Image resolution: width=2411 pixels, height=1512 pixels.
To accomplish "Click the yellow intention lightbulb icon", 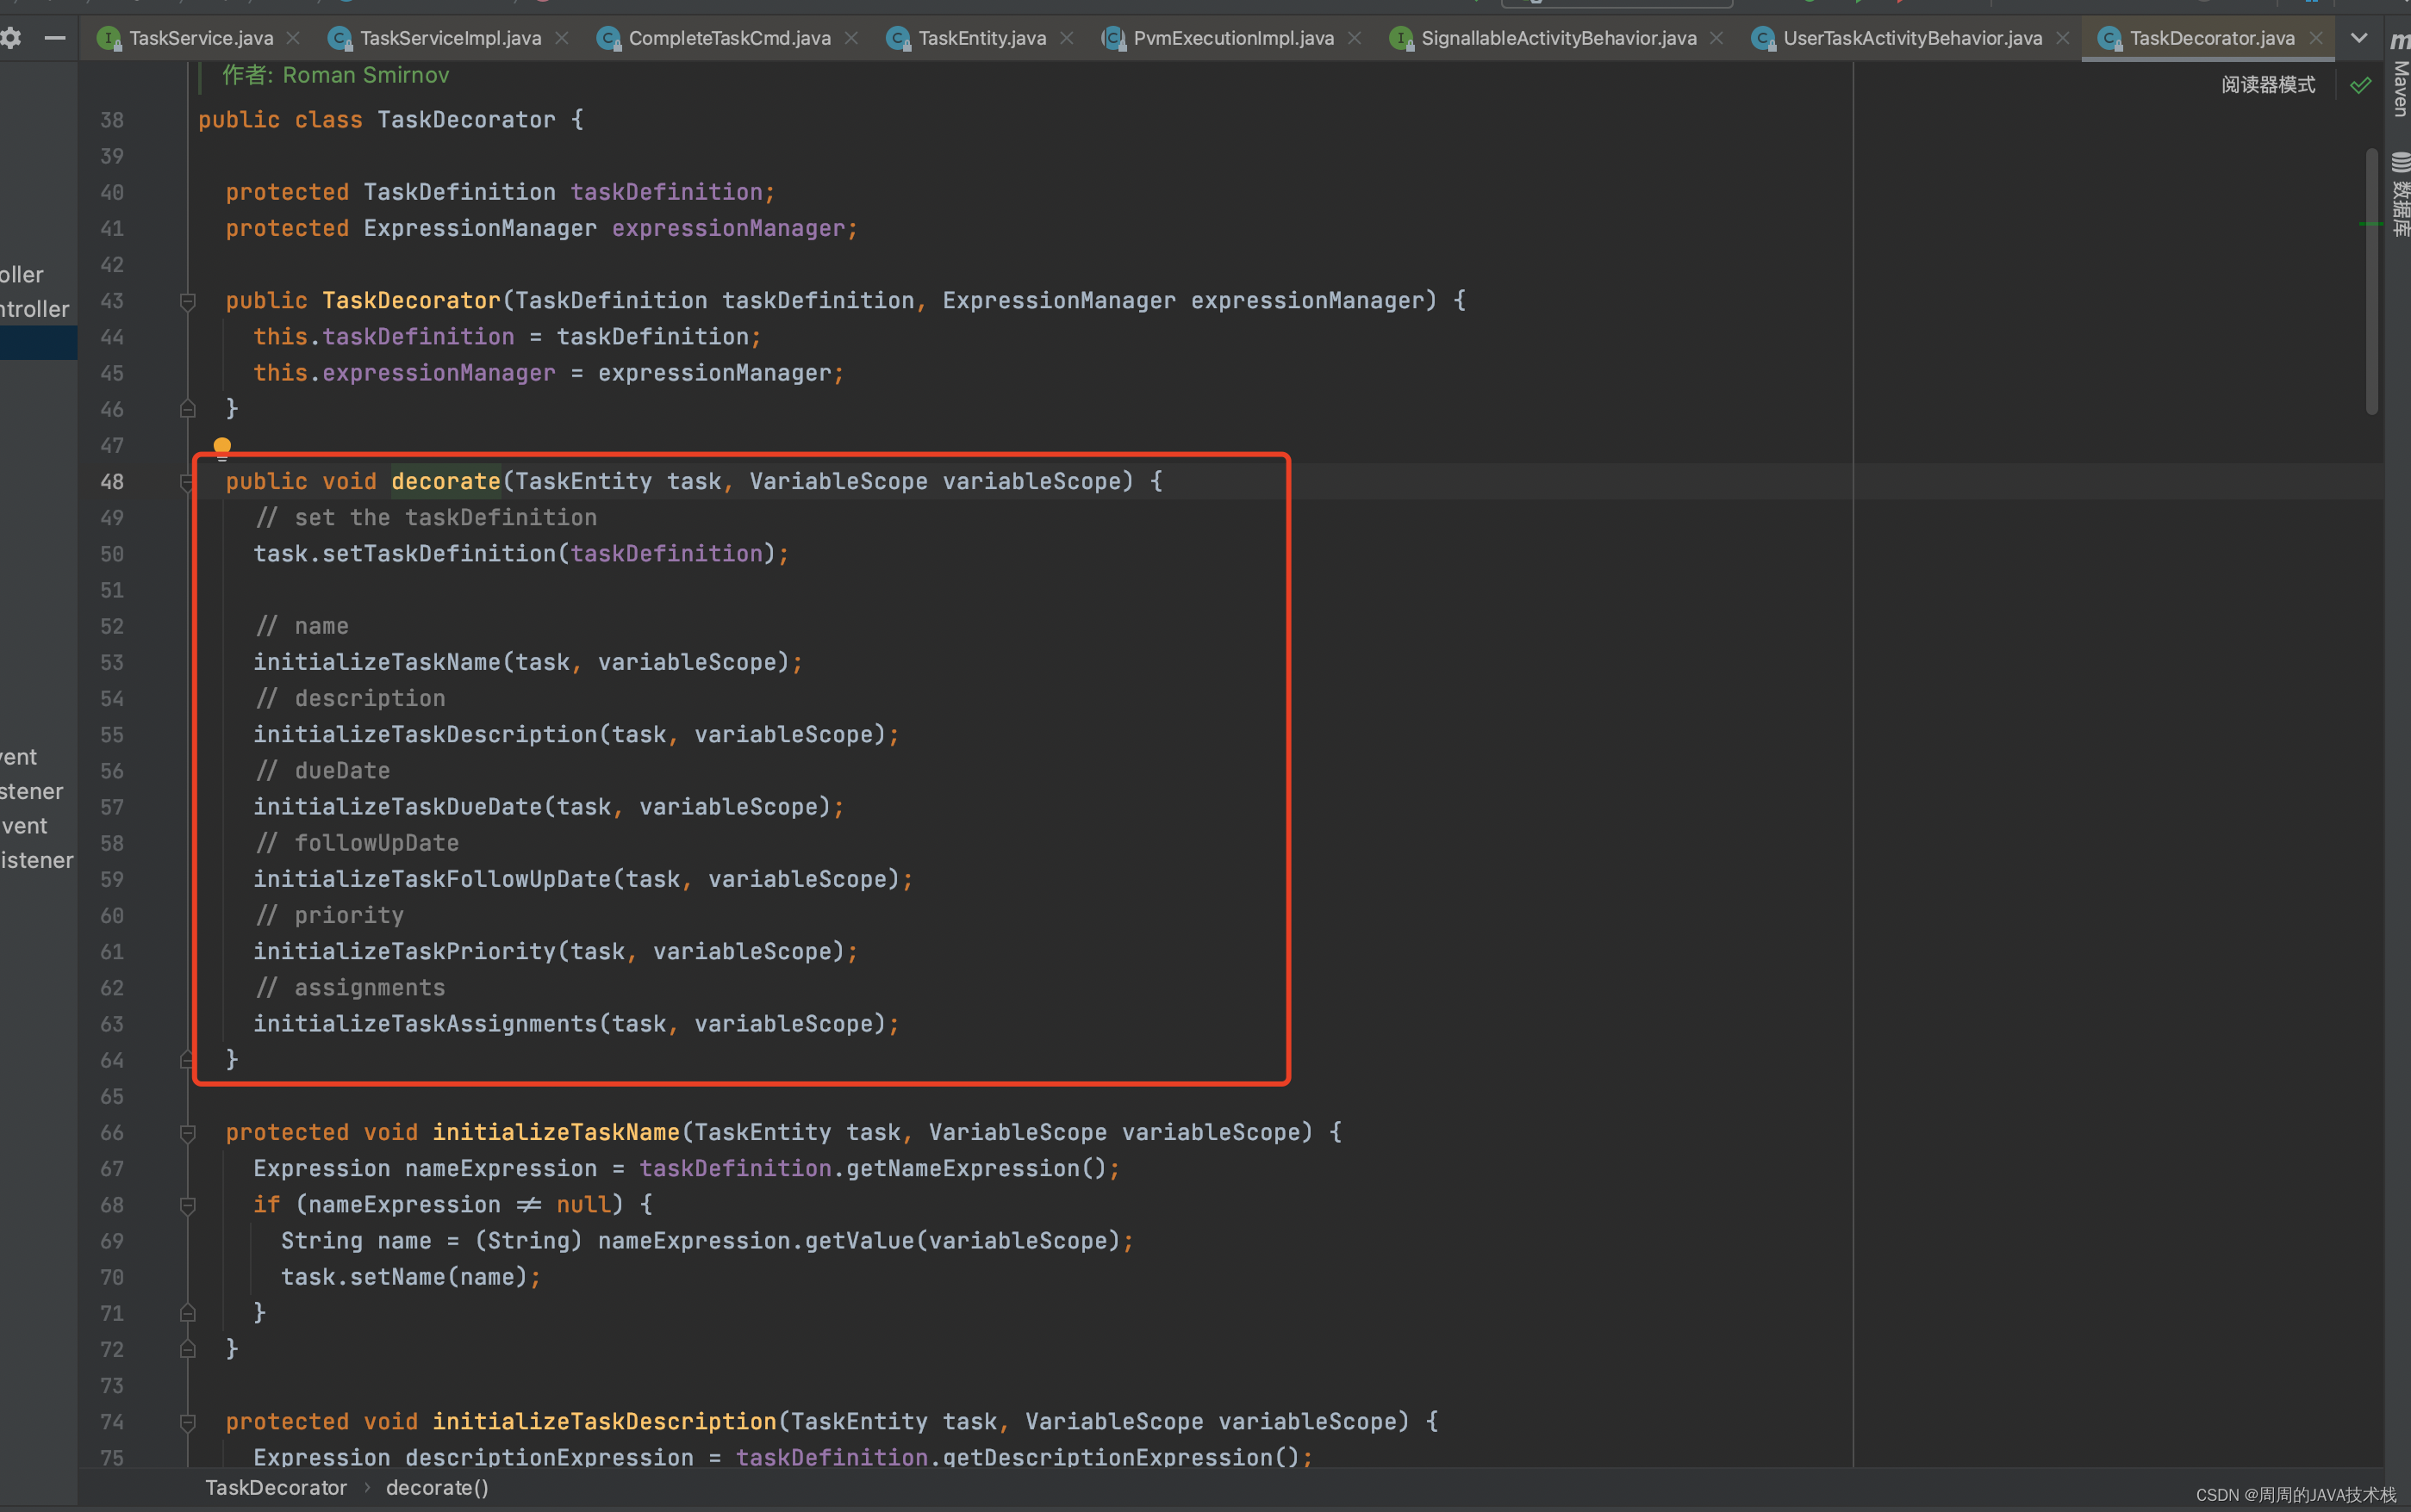I will pyautogui.click(x=222, y=446).
